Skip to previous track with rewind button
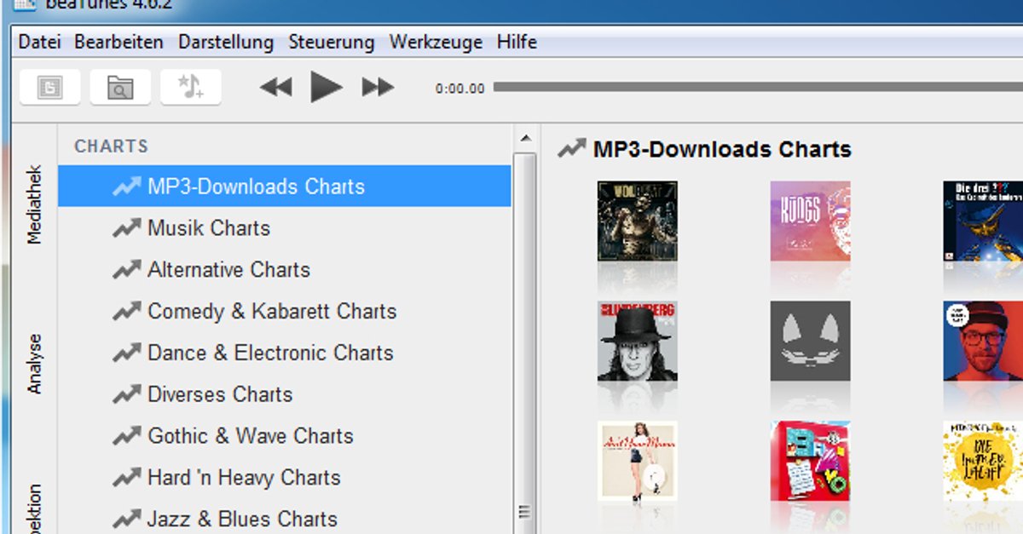Viewport: 1023px width, 534px height. click(275, 87)
